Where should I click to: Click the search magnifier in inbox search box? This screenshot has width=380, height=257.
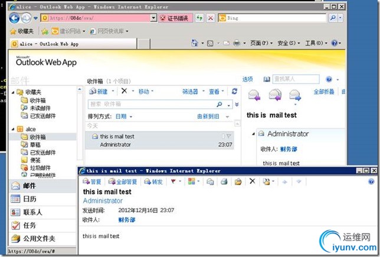220,104
